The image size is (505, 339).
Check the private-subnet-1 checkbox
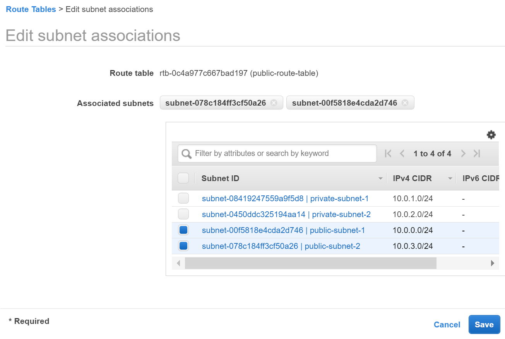point(183,198)
